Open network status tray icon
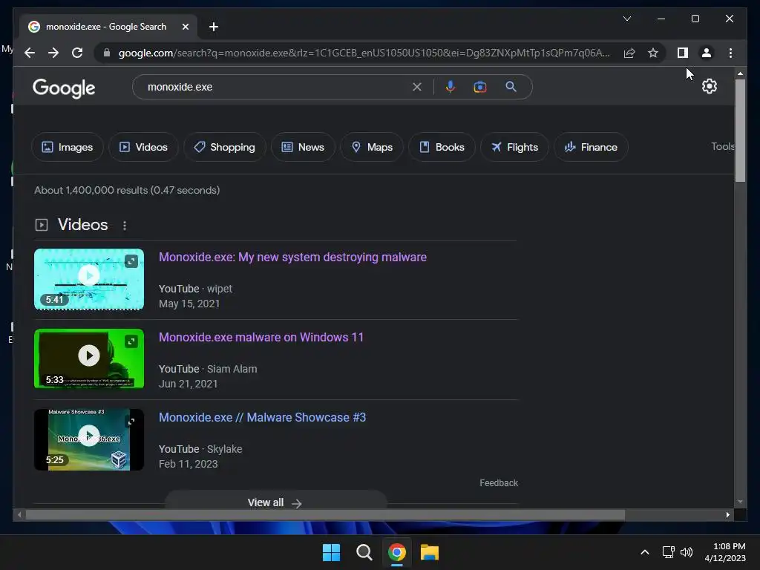This screenshot has width=760, height=570. (x=669, y=552)
